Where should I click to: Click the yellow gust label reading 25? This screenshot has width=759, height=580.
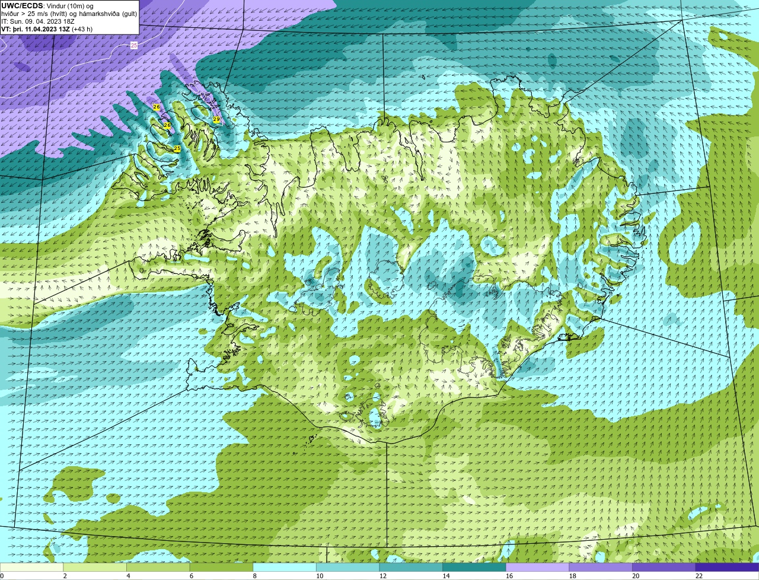[x=177, y=148]
